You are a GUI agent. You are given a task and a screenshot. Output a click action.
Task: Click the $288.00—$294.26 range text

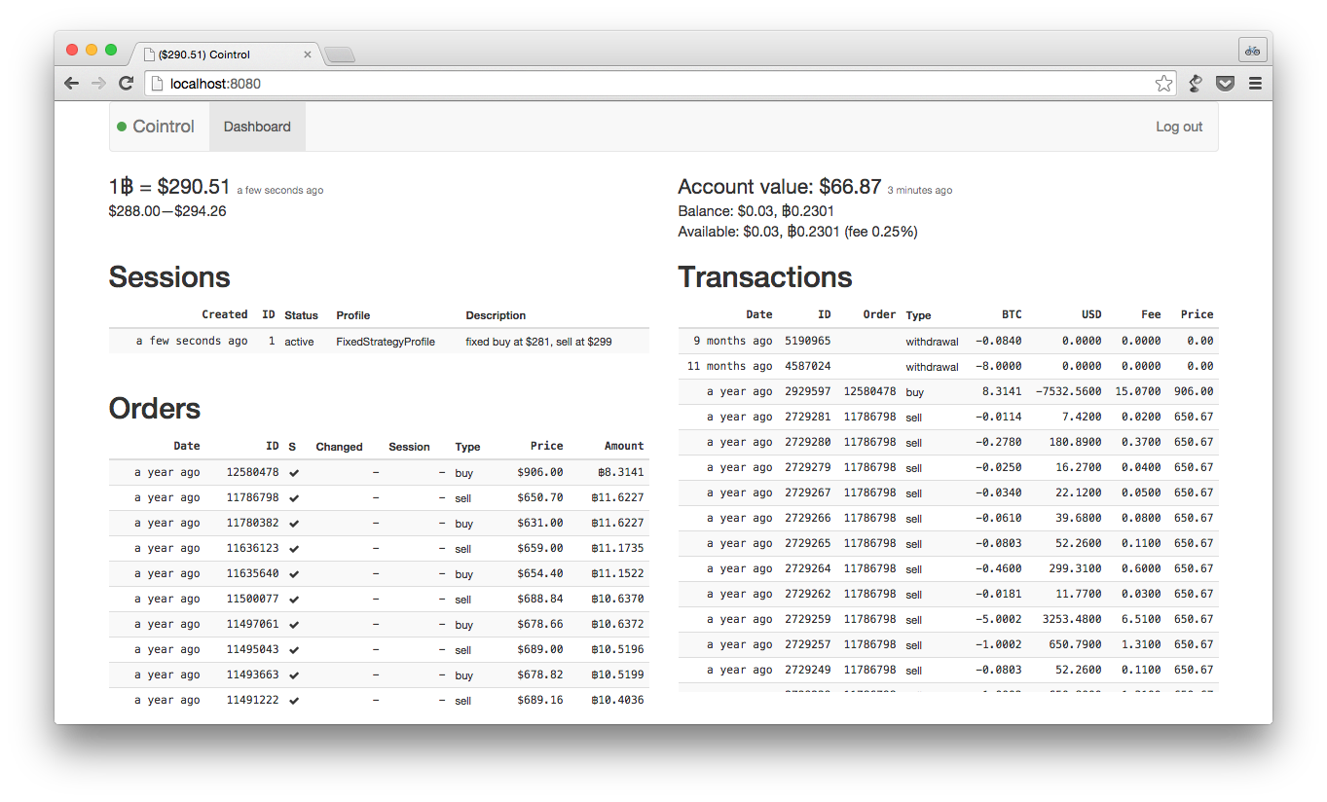(167, 211)
